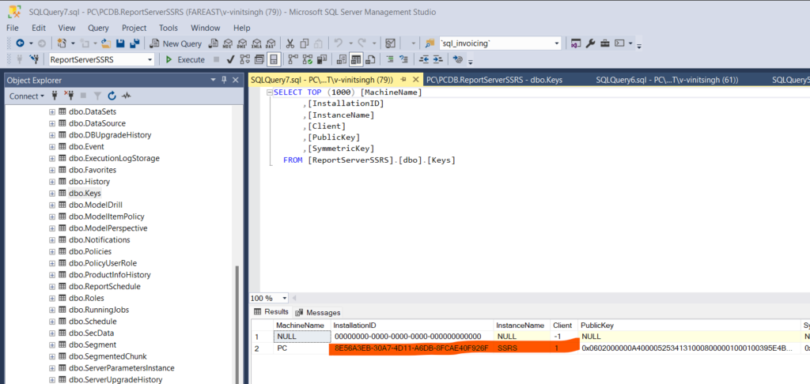The image size is (810, 384).
Task: Click the Parse checkmark icon
Action: [x=230, y=59]
